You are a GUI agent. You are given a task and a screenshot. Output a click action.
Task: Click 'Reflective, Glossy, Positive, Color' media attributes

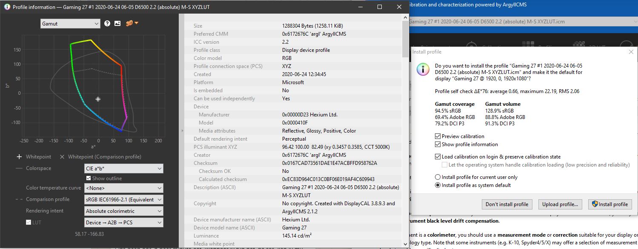coord(319,131)
